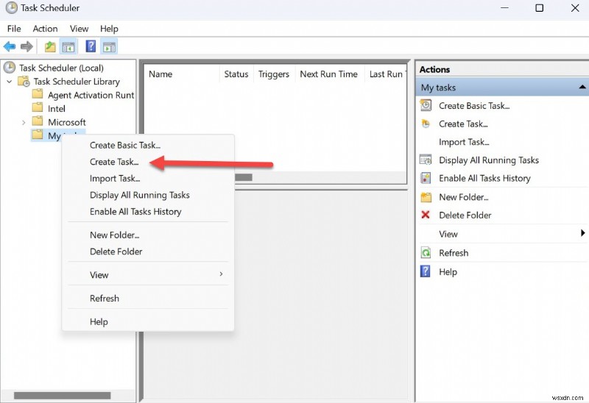This screenshot has width=589, height=403.
Task: Click the Agent Activation Runtime folder icon
Action: 38,94
